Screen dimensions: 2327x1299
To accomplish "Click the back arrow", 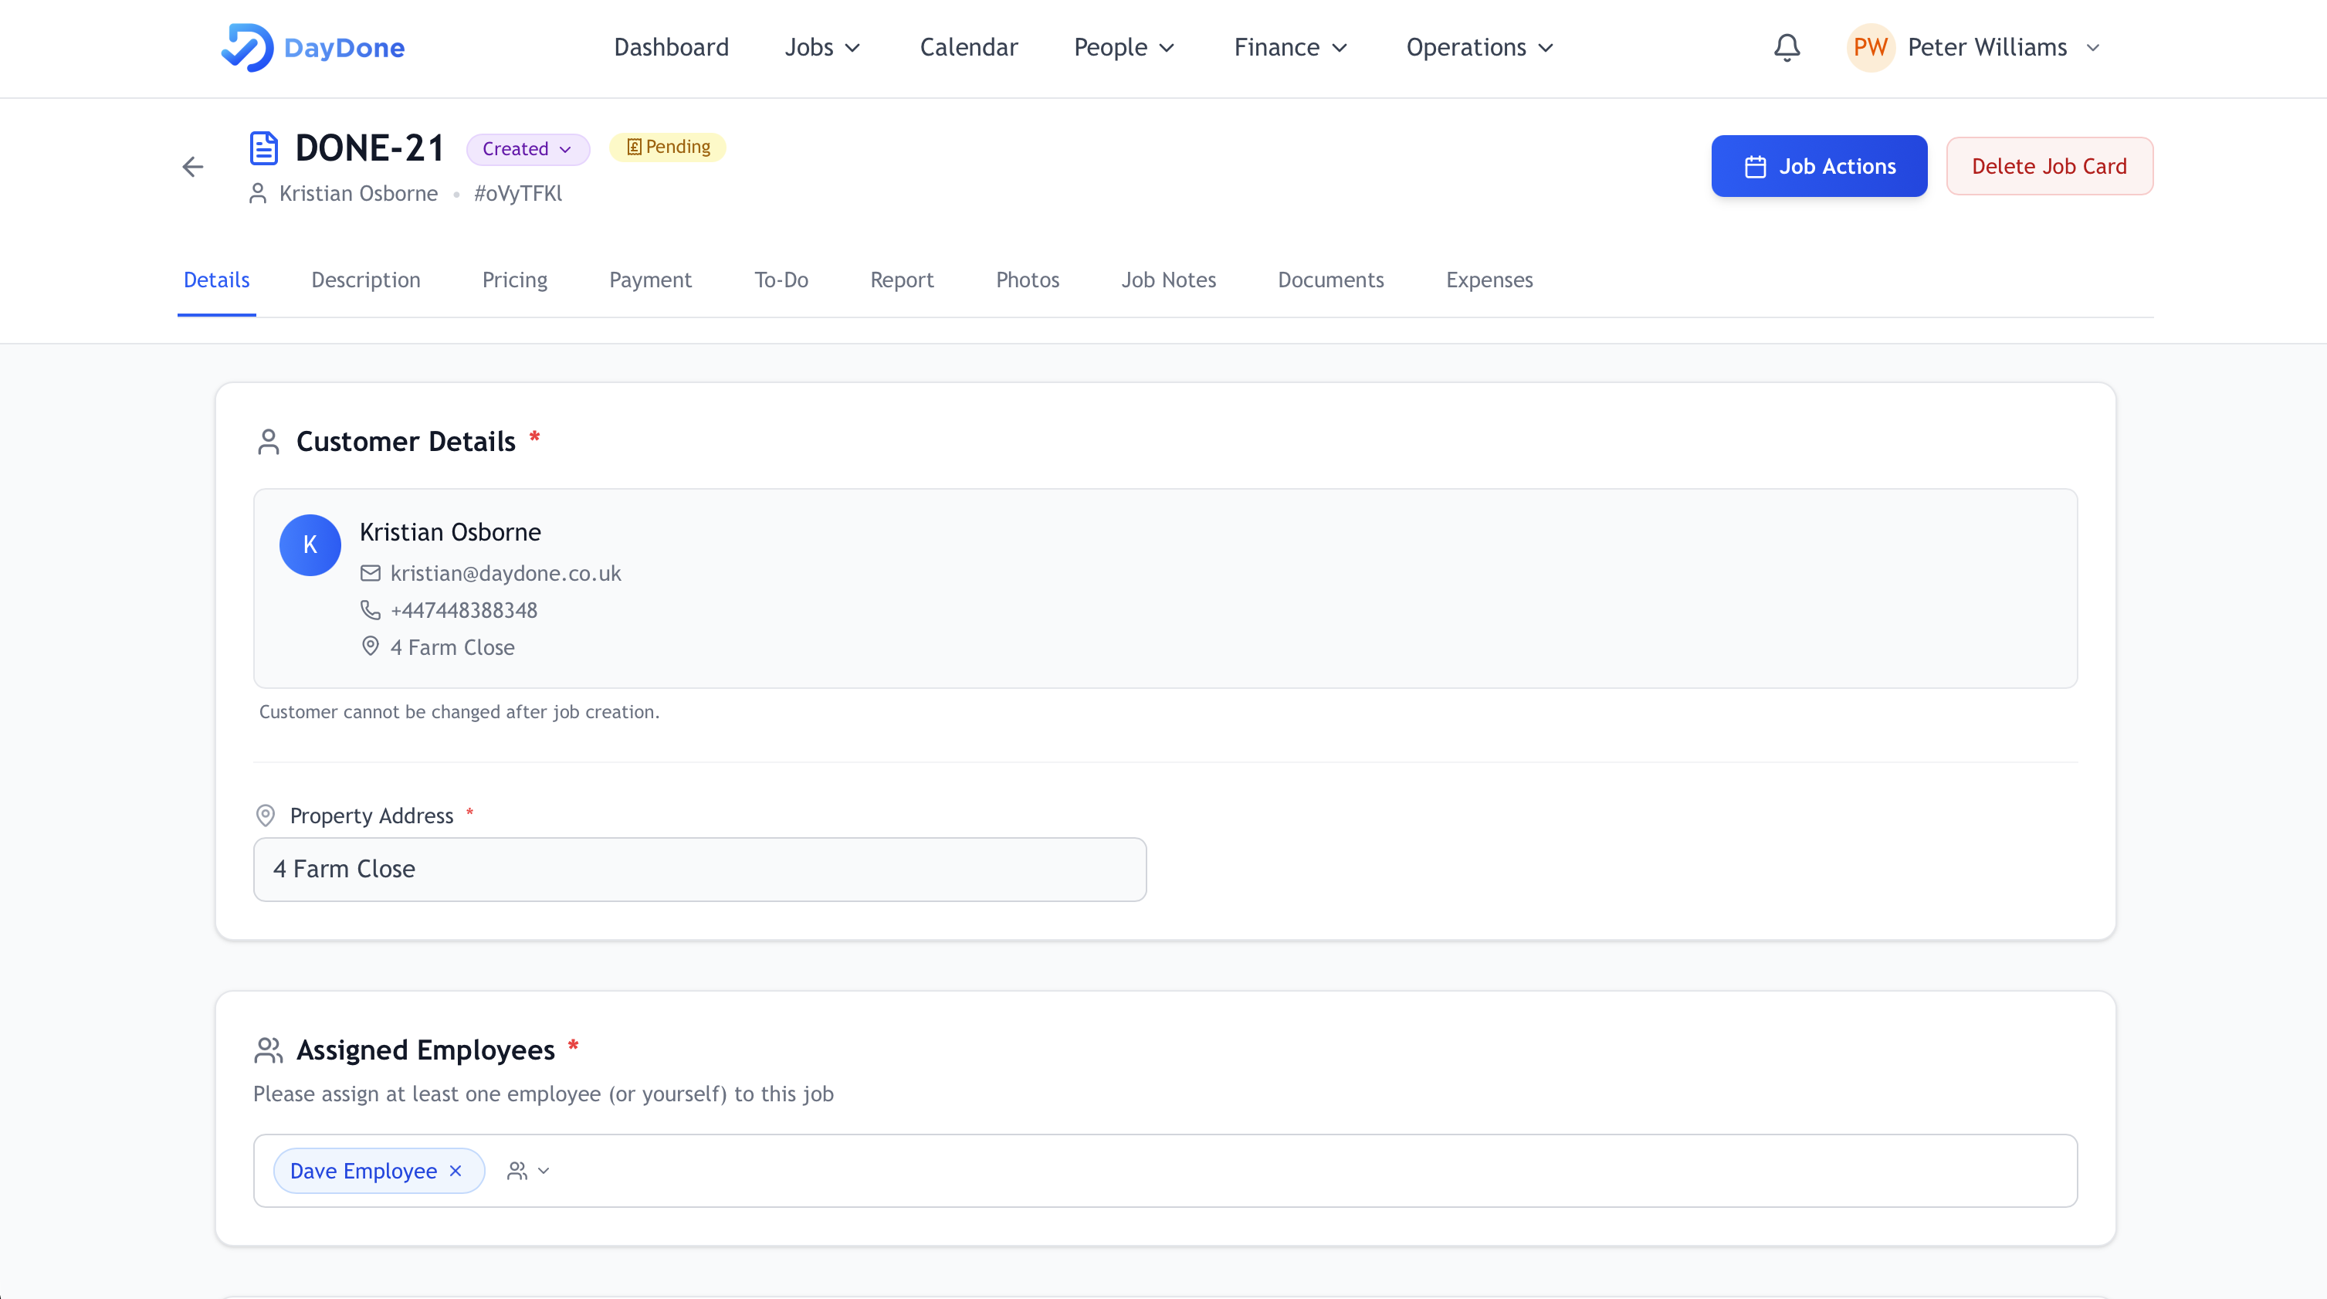I will 192,167.
